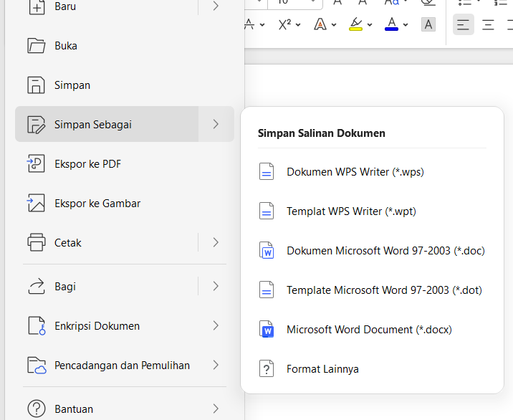
Task: Click the Cetak printer icon
Action: pos(37,243)
